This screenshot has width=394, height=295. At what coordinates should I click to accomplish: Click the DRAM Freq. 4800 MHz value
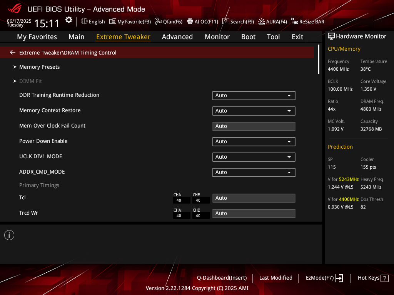[x=371, y=109]
